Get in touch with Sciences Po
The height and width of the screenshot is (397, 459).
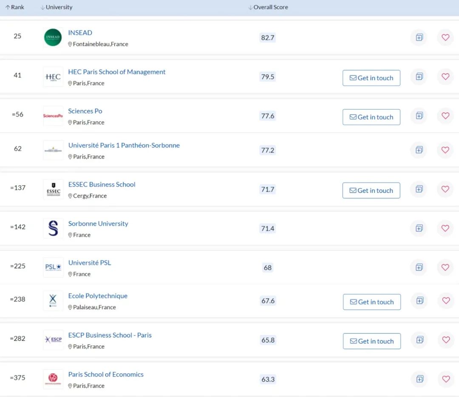(371, 117)
